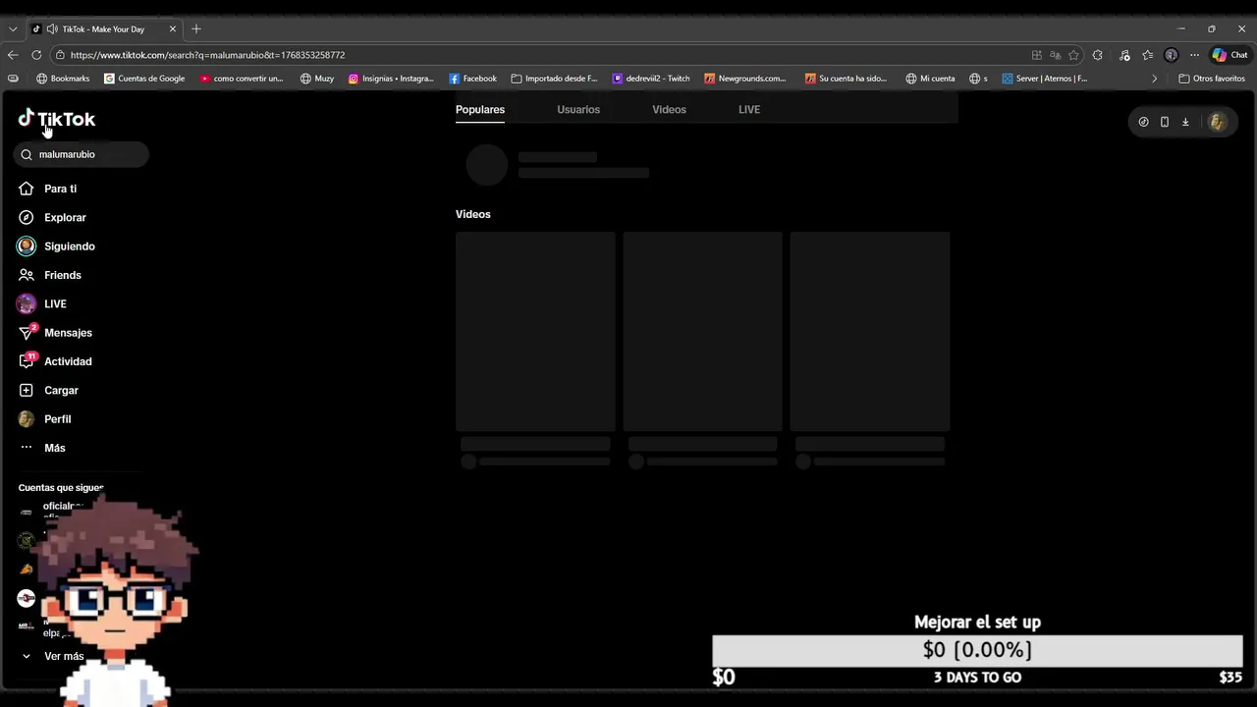Show more bookmarks with overflow chevron
The image size is (1257, 707).
pos(1154,79)
